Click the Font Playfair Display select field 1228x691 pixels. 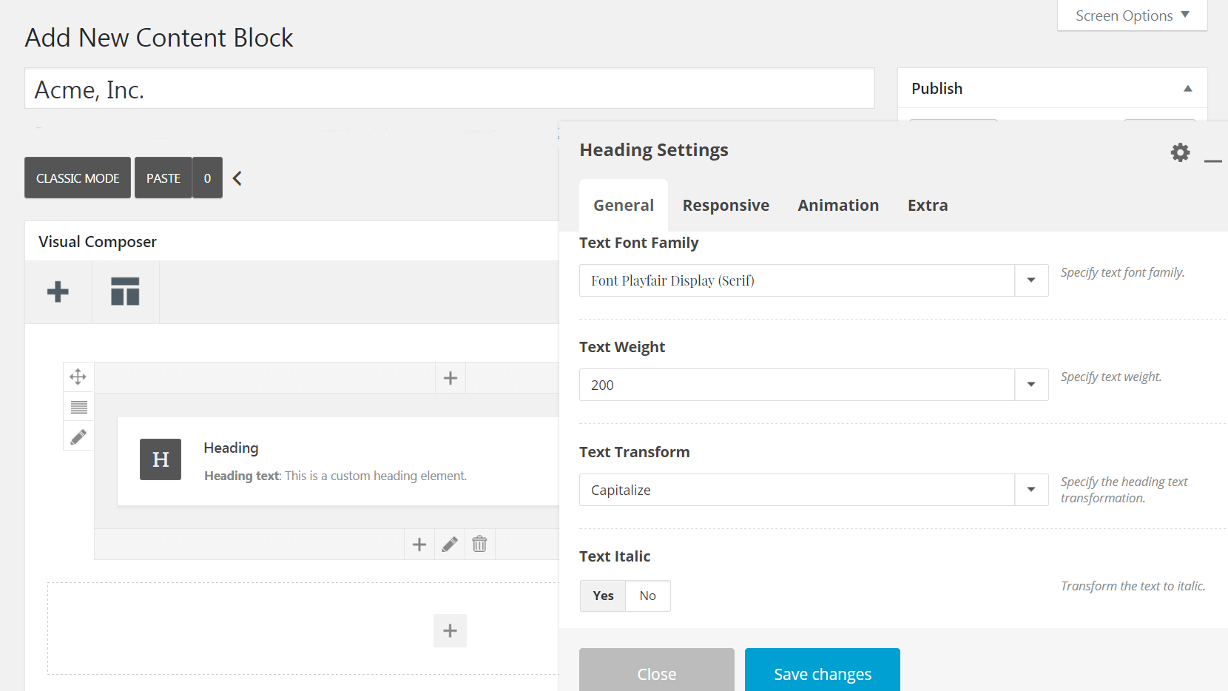pyautogui.click(x=814, y=280)
